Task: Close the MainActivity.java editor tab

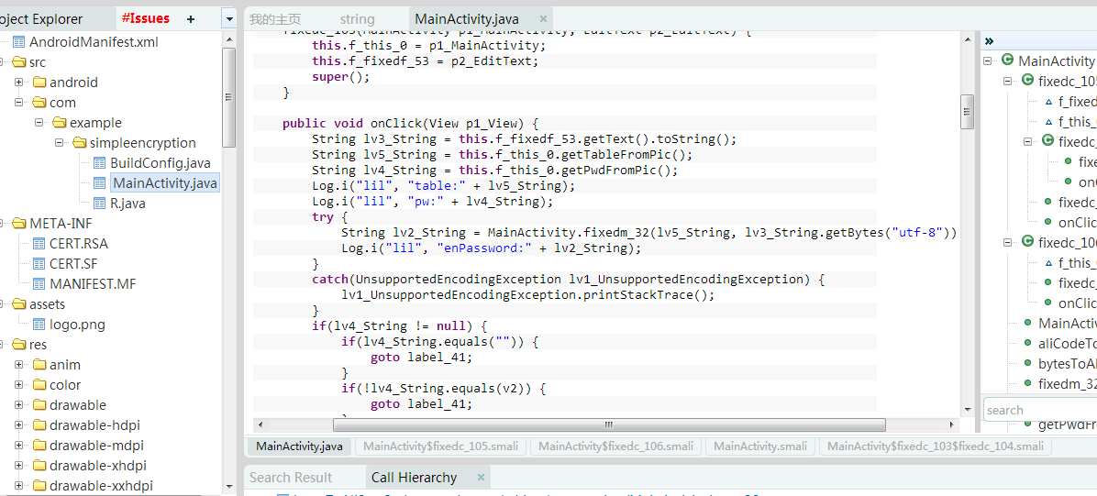Action: click(x=544, y=19)
